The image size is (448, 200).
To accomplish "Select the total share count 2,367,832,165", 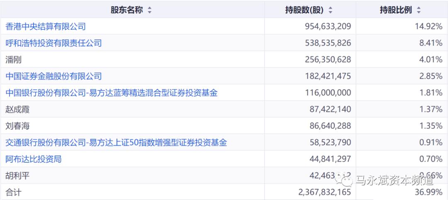I will 324,192.
